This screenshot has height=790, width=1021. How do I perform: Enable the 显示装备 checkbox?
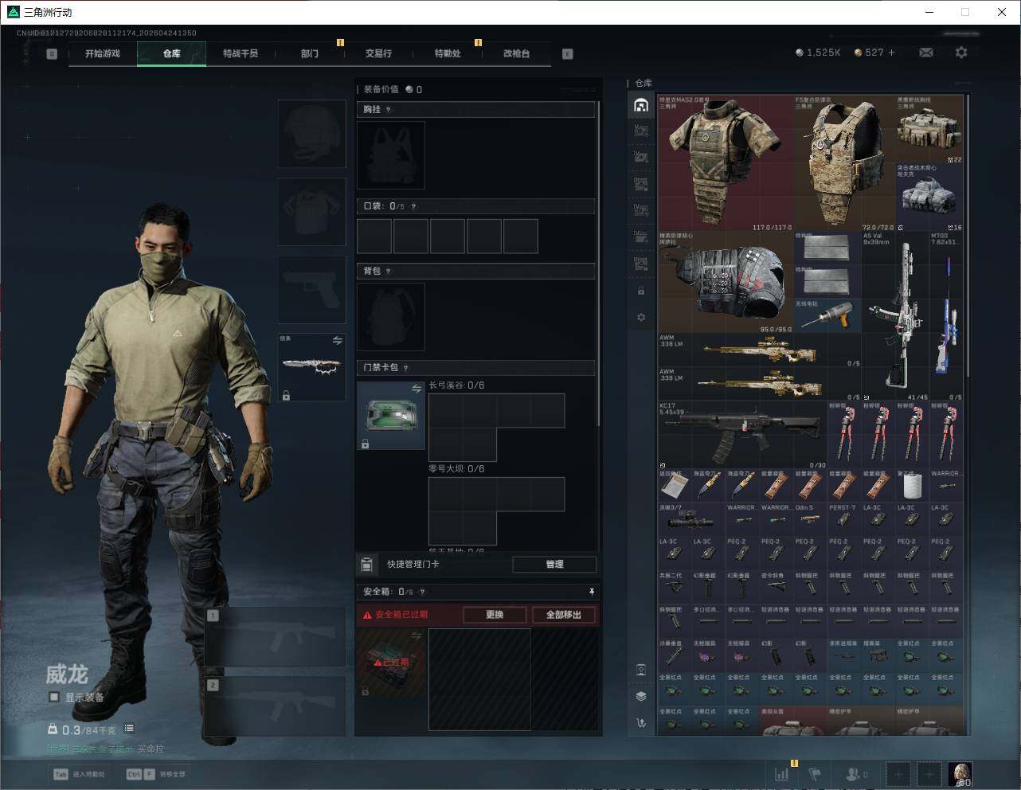point(54,697)
